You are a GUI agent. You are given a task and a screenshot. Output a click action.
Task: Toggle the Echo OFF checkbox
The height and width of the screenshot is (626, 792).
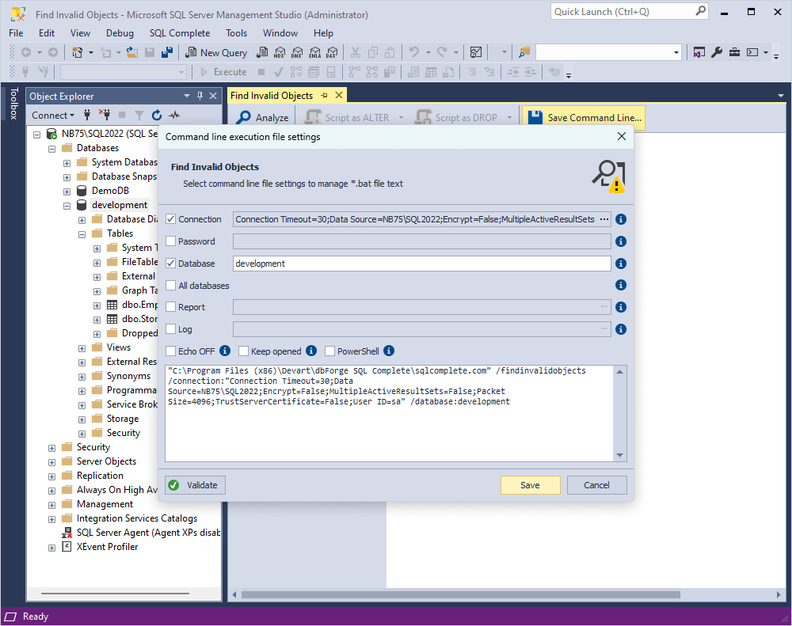tap(171, 351)
